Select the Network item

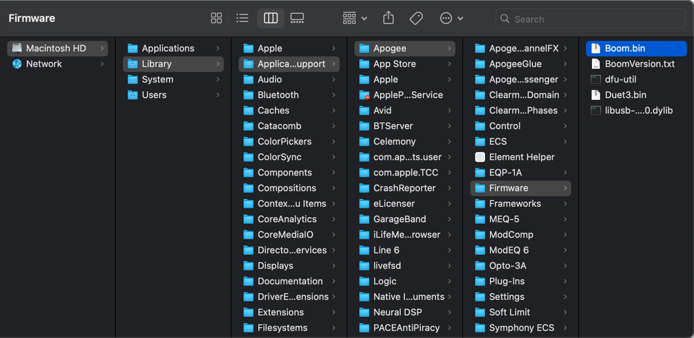[x=44, y=64]
